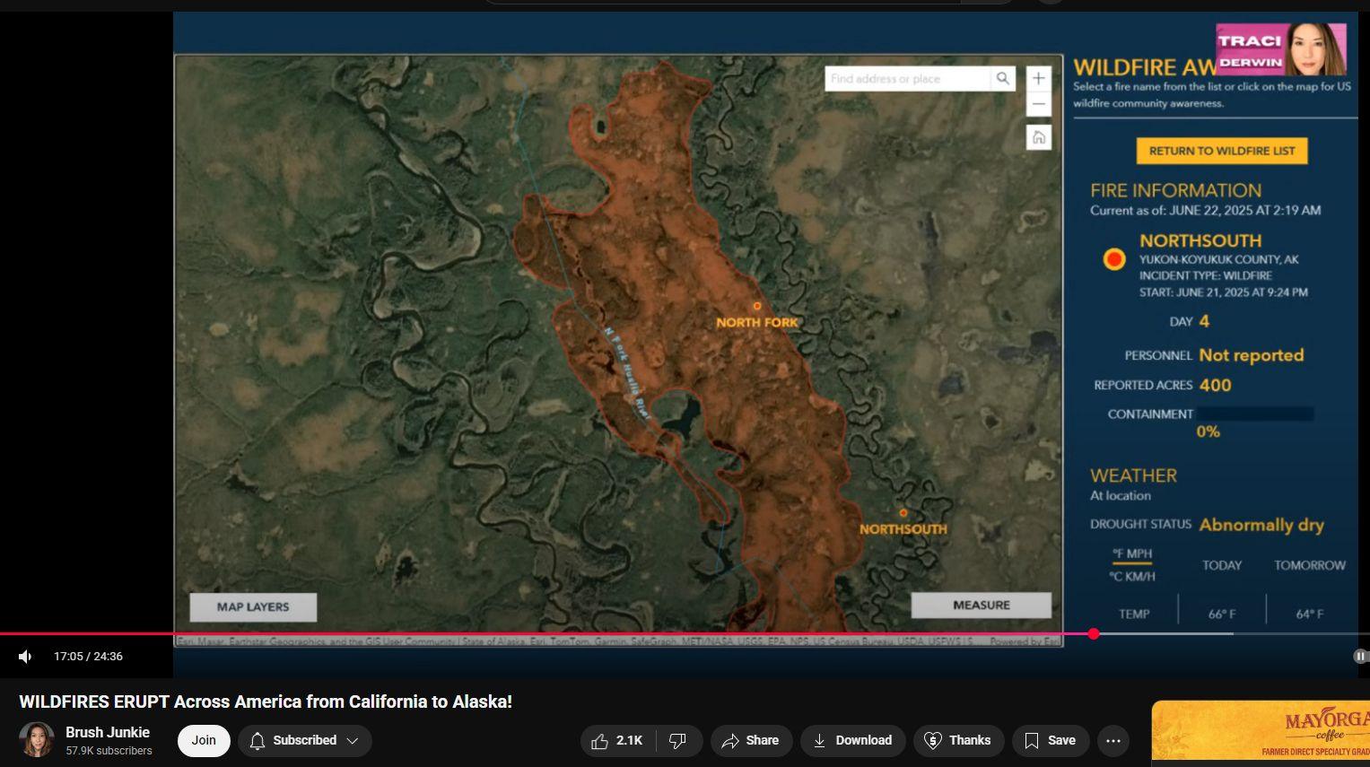Return to wildfire list
This screenshot has width=1370, height=767.
(1222, 151)
